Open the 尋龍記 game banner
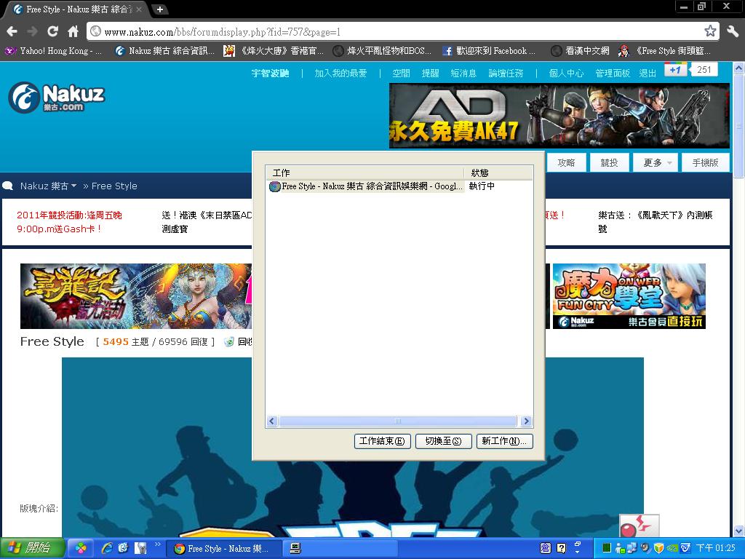Screen dimensions: 745x559 coord(136,296)
